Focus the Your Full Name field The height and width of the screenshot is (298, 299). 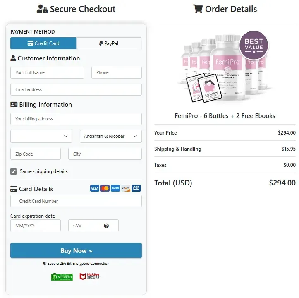click(x=47, y=72)
